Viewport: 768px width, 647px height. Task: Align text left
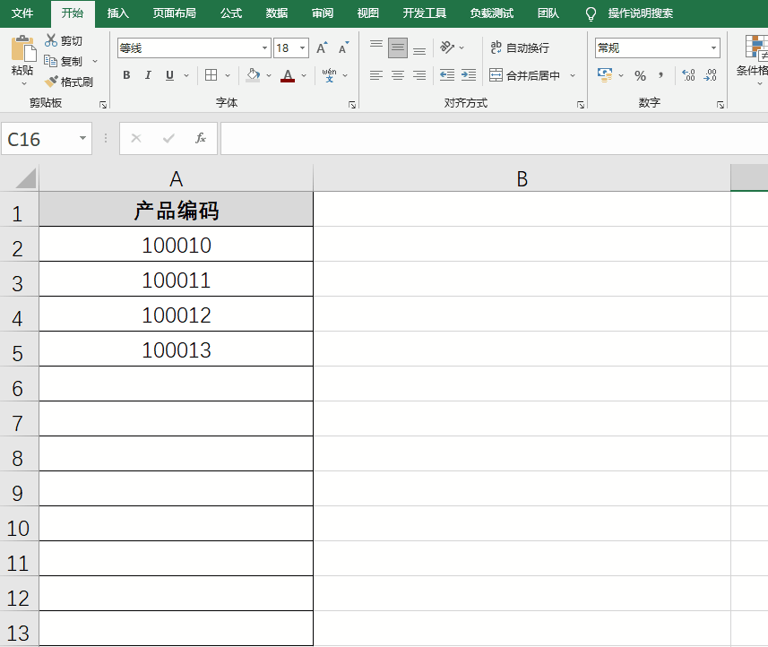pyautogui.click(x=376, y=75)
